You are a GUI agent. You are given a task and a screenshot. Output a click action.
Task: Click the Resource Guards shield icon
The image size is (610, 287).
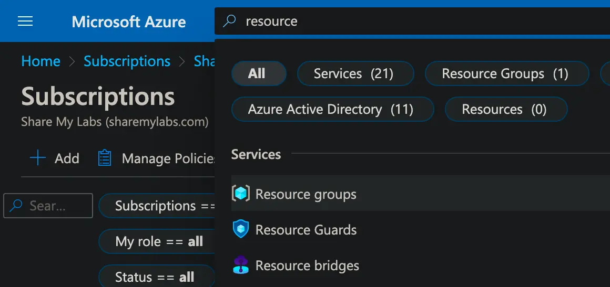pos(241,230)
